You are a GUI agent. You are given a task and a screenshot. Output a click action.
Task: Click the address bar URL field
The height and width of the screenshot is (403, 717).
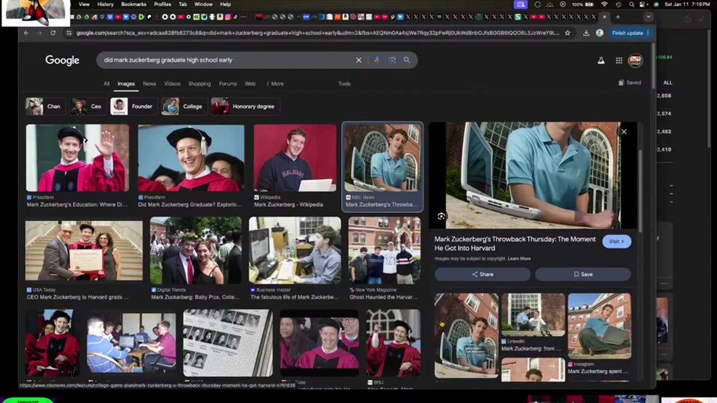coord(318,33)
